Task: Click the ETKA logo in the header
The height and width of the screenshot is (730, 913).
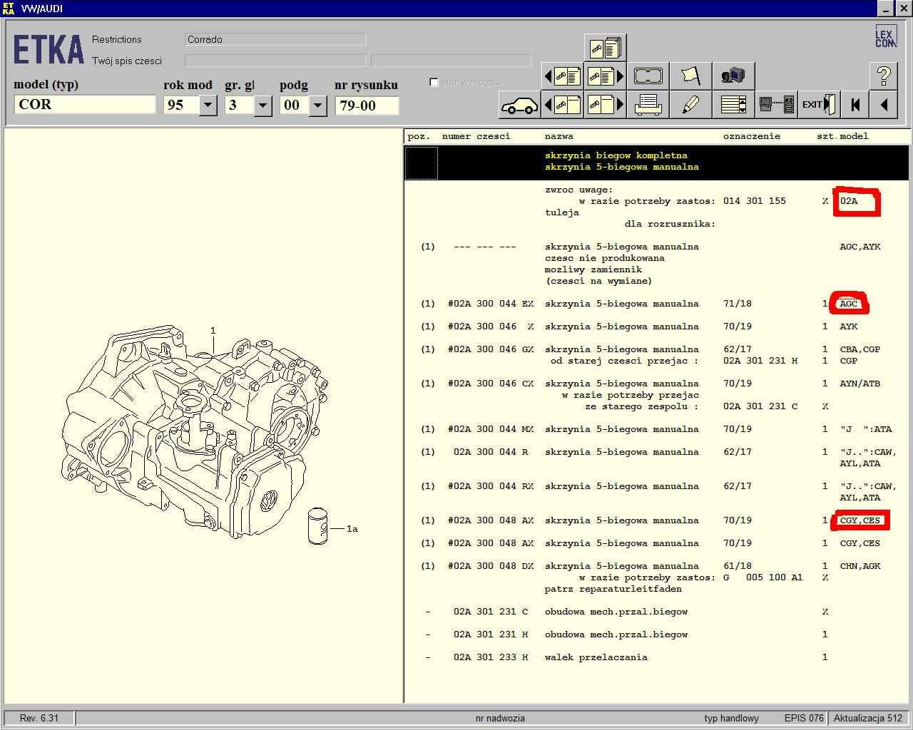Action: pos(49,51)
